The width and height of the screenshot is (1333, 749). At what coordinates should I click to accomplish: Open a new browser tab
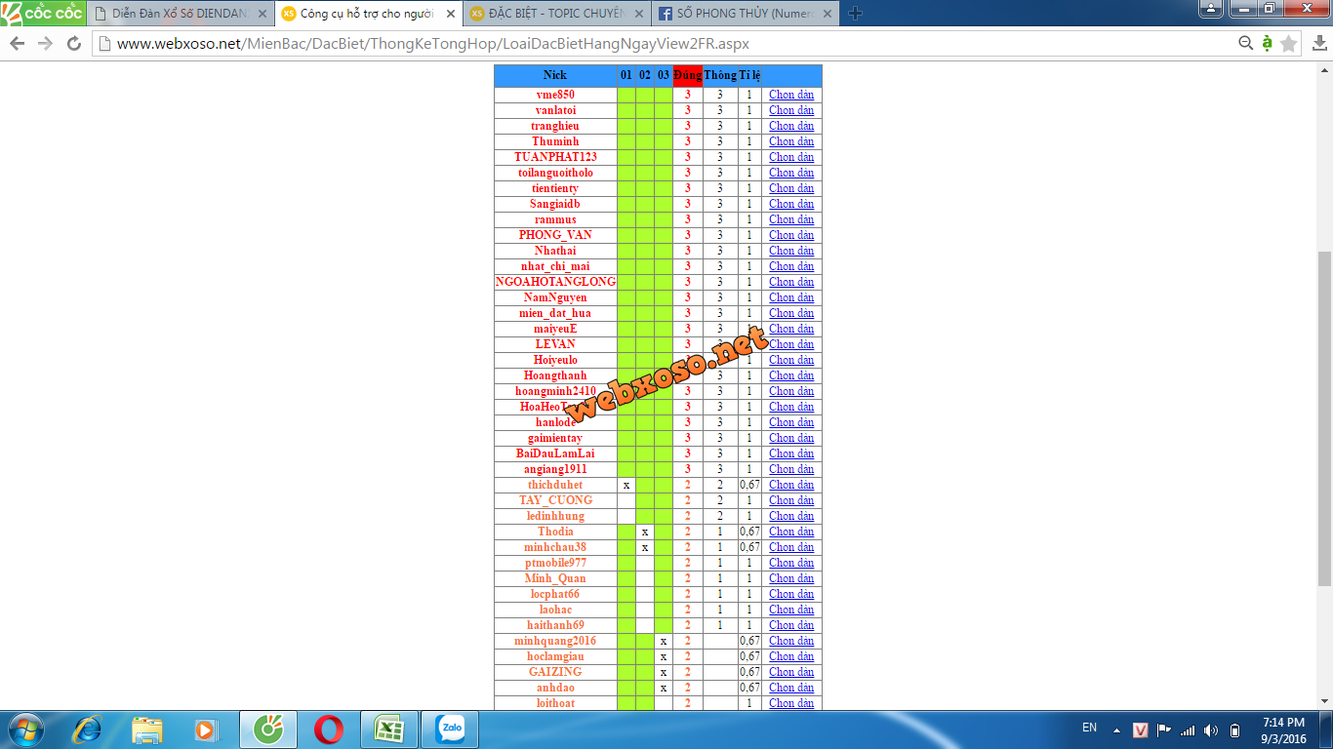pyautogui.click(x=855, y=14)
